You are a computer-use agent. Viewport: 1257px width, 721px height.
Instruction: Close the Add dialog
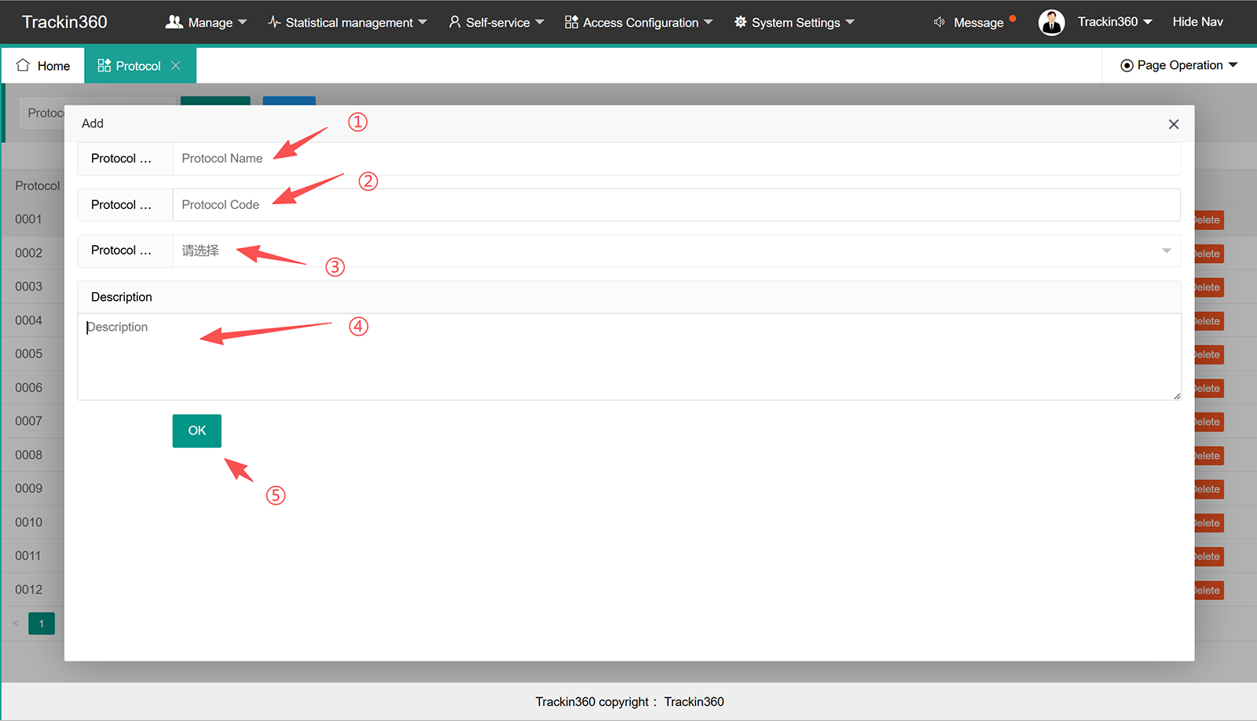point(1174,124)
